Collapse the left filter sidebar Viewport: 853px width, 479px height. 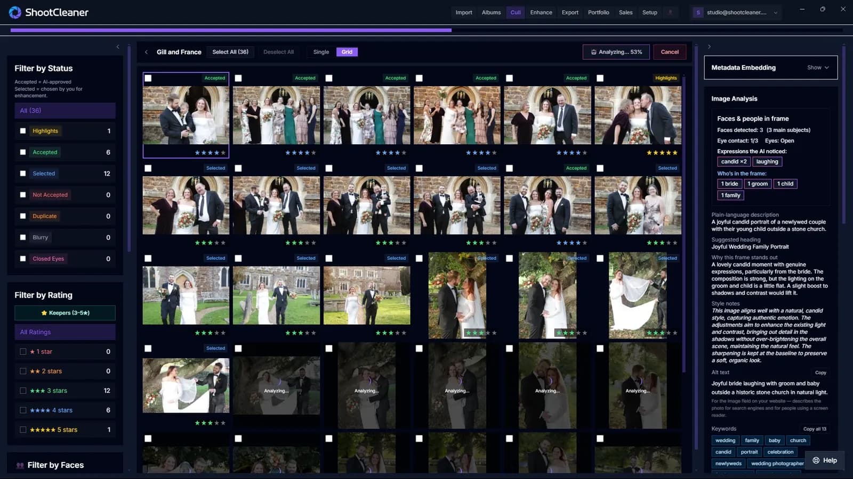pyautogui.click(x=118, y=47)
